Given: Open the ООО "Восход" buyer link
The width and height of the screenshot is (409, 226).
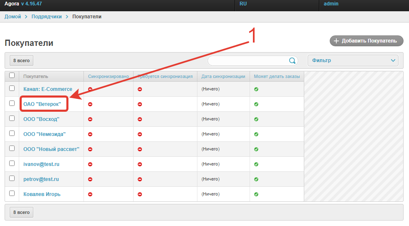Looking at the screenshot, I should pyautogui.click(x=41, y=119).
